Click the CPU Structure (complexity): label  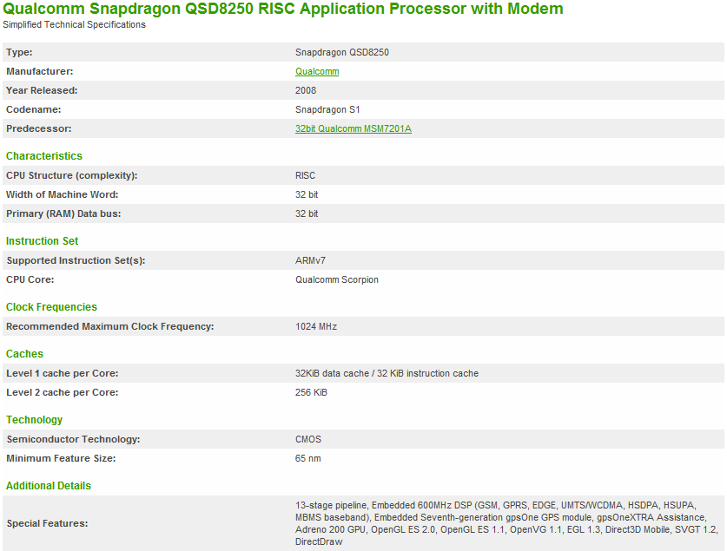tap(72, 175)
